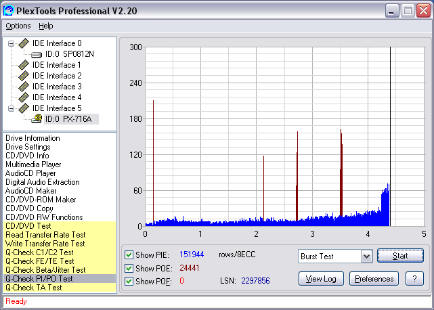Viewport: 434px width, 310px height.
Task: Select IDE Interface 1 label
Action: pos(57,65)
